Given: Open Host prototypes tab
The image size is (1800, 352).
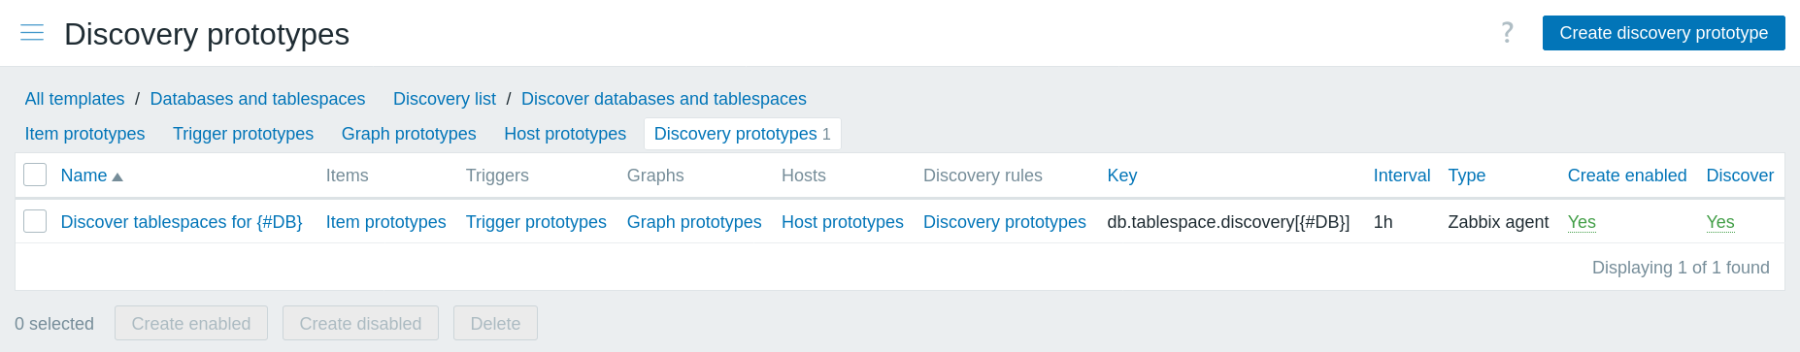Looking at the screenshot, I should pyautogui.click(x=565, y=134).
